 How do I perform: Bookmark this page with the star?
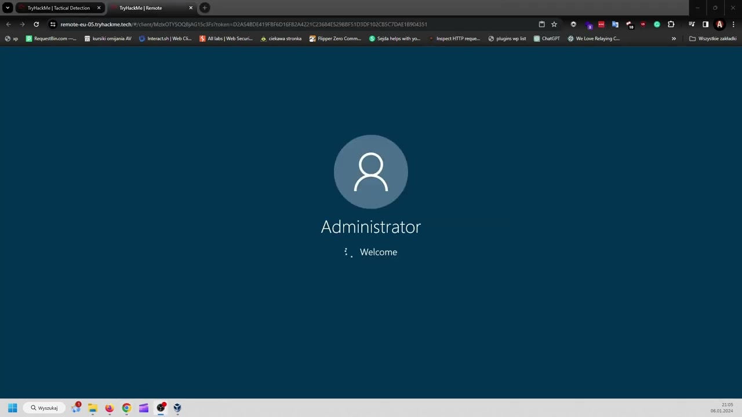(x=554, y=24)
